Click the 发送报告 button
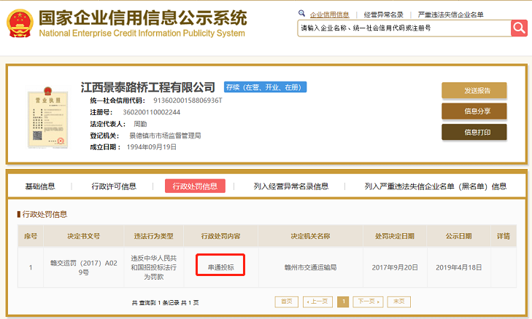The width and height of the screenshot is (532, 319). pyautogui.click(x=474, y=90)
